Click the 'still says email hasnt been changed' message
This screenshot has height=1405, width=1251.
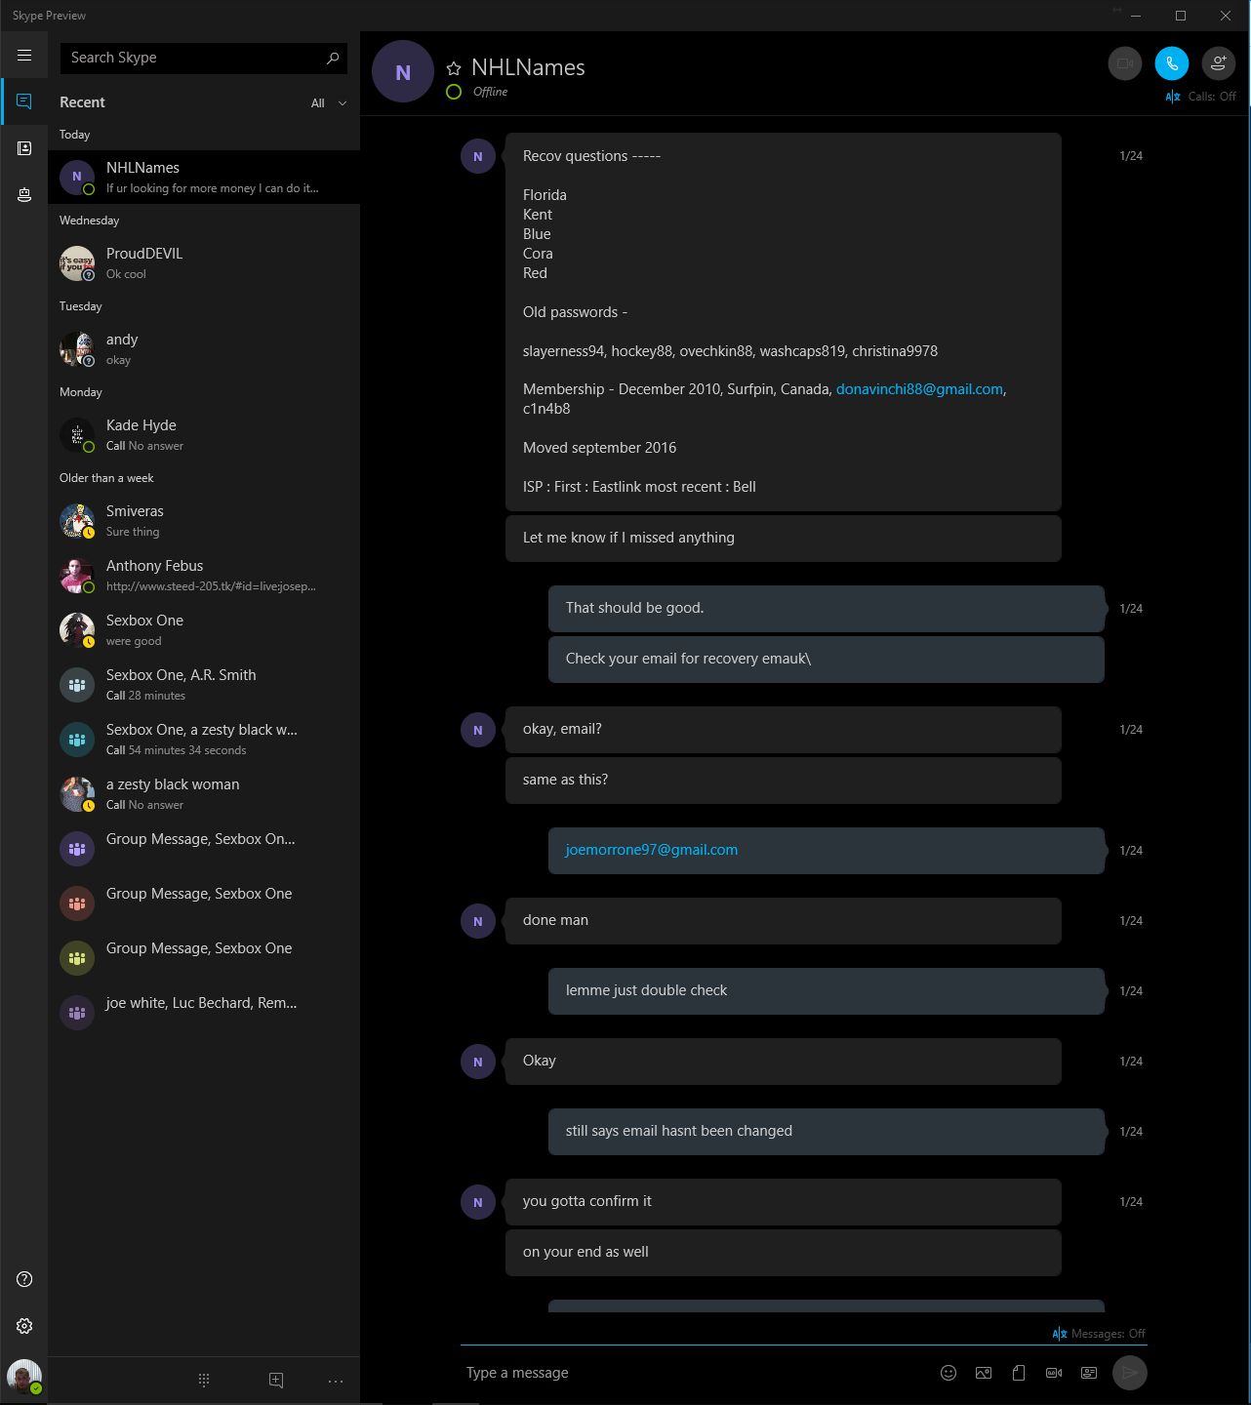pyautogui.click(x=827, y=1131)
